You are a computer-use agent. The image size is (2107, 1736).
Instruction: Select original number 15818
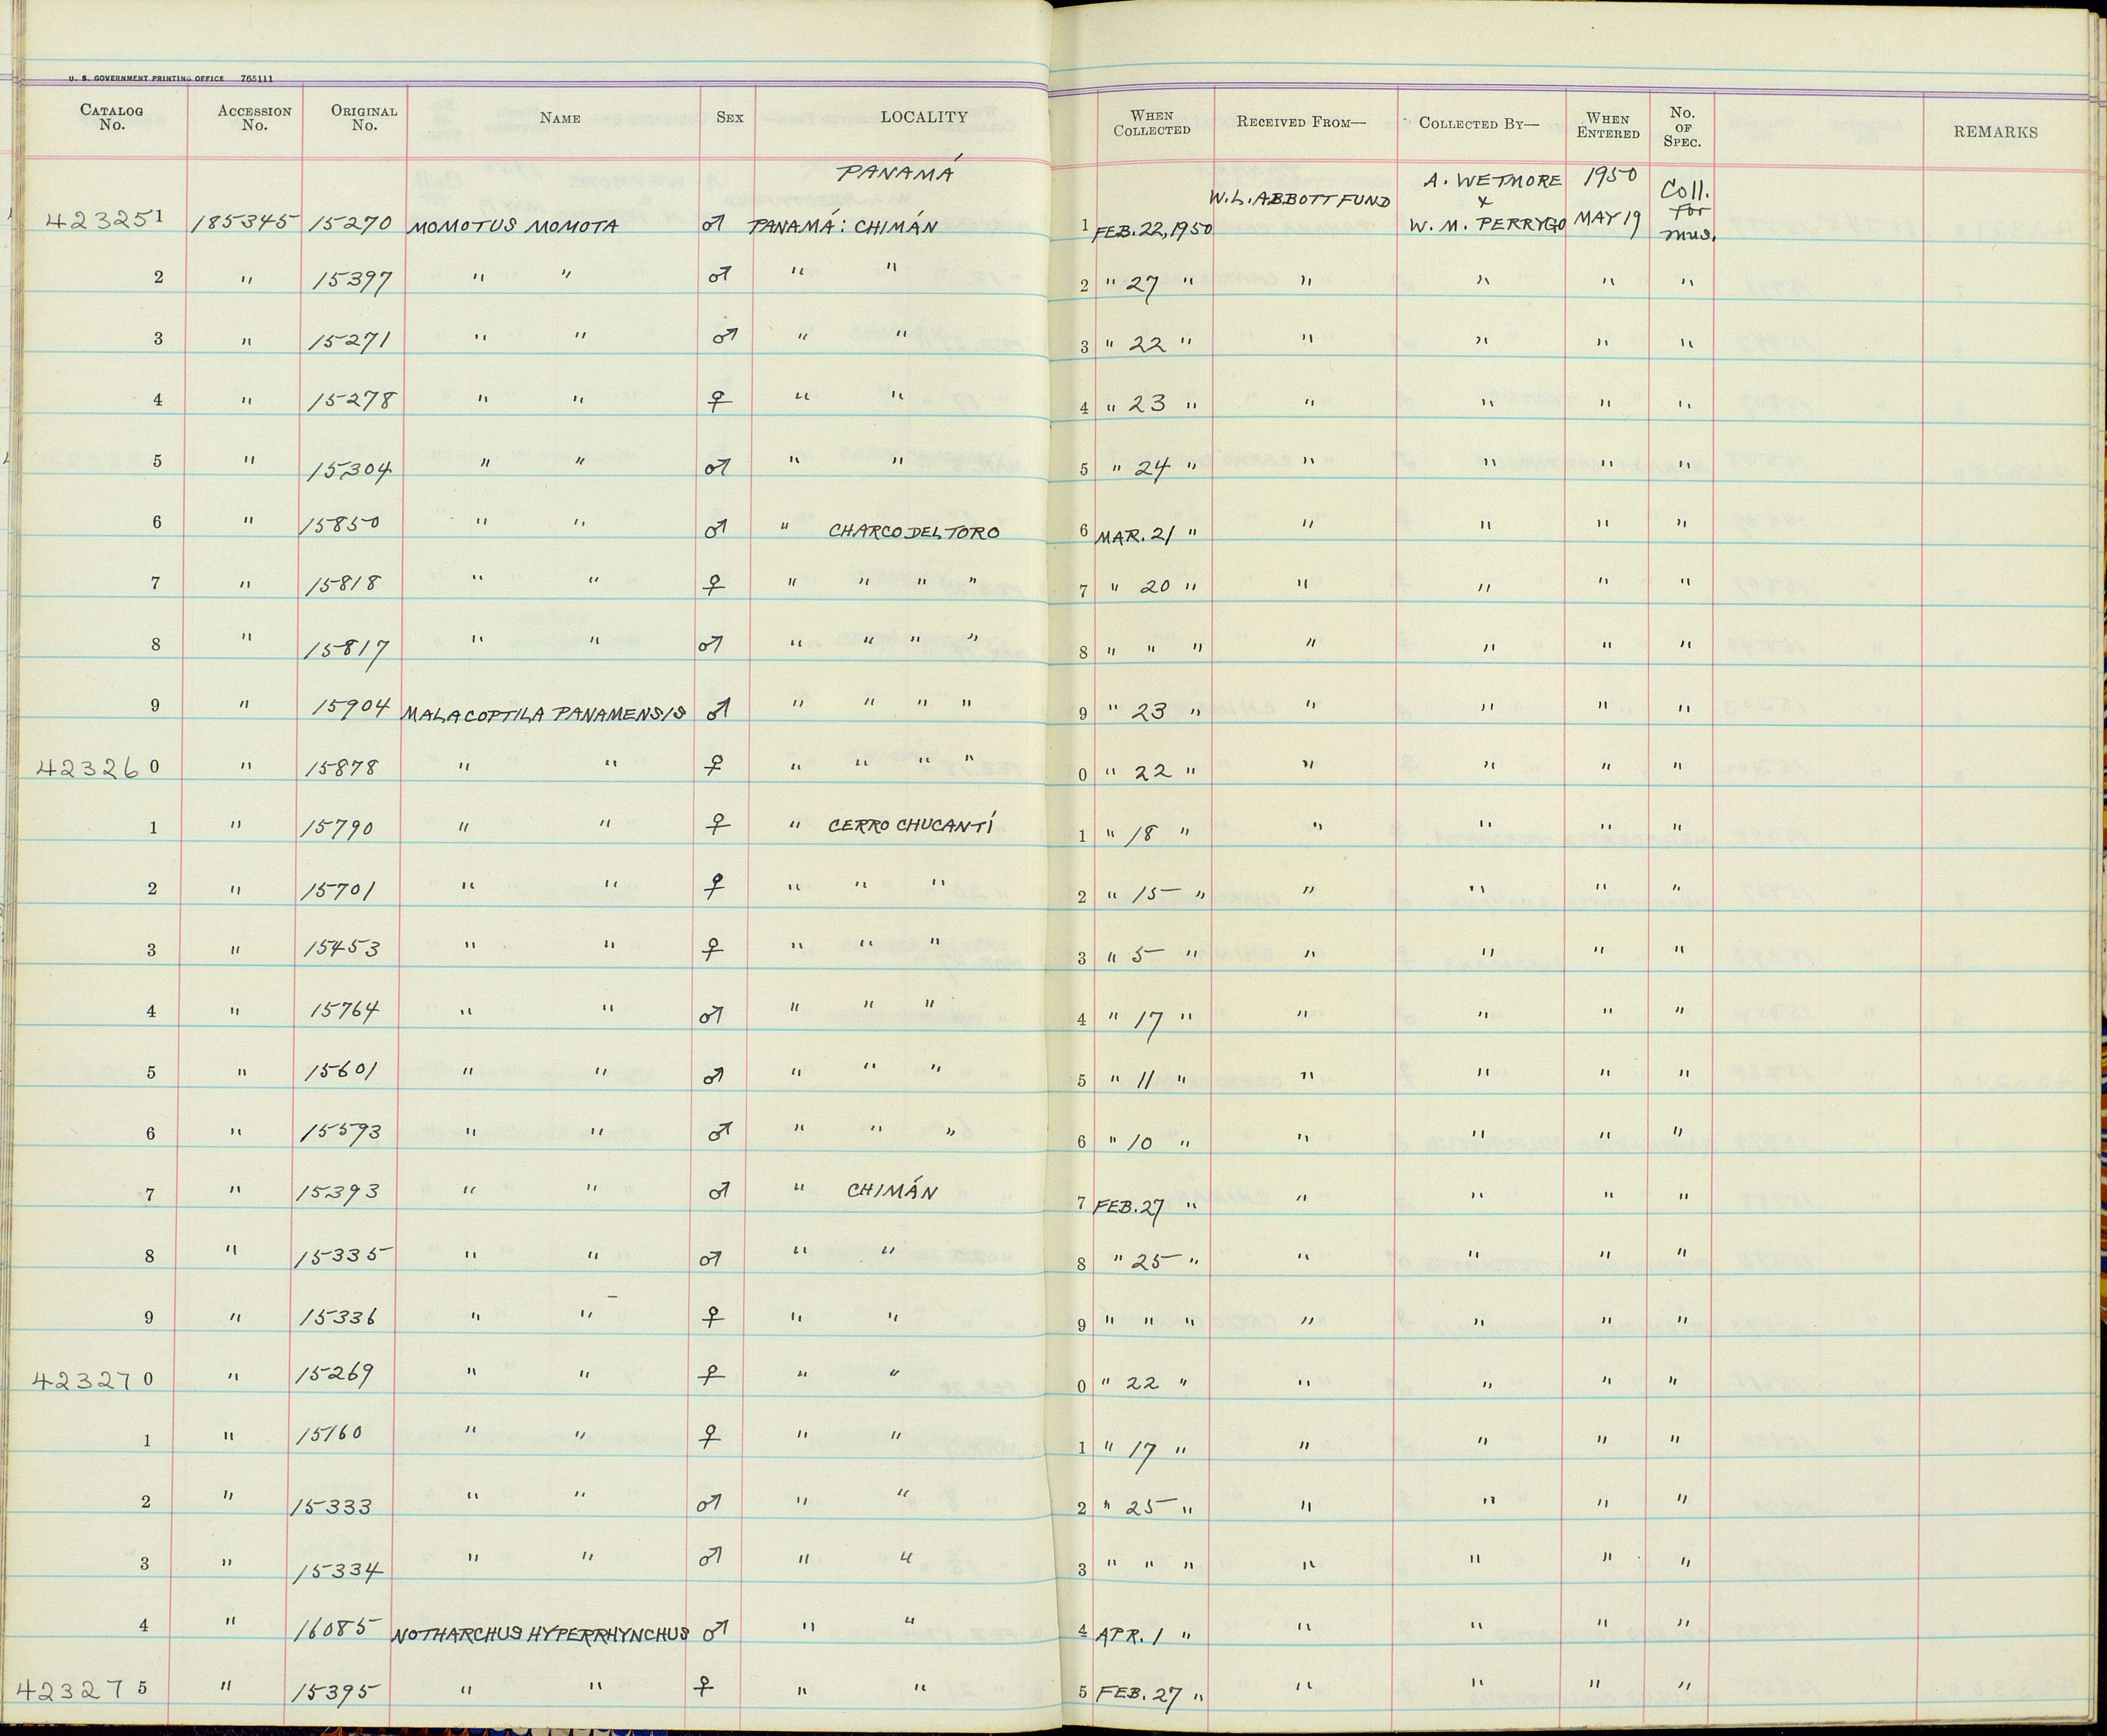345,585
